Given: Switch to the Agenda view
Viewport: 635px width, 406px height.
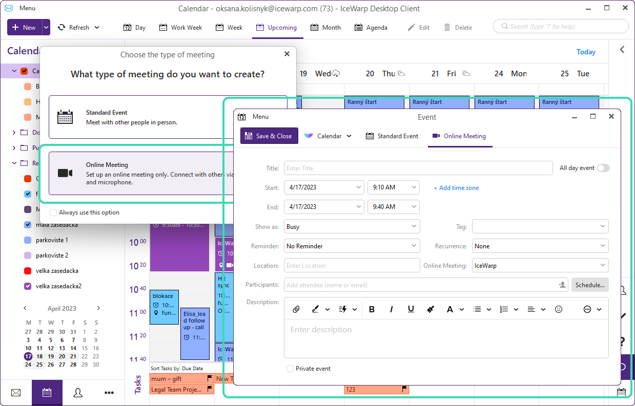Looking at the screenshot, I should (x=371, y=28).
